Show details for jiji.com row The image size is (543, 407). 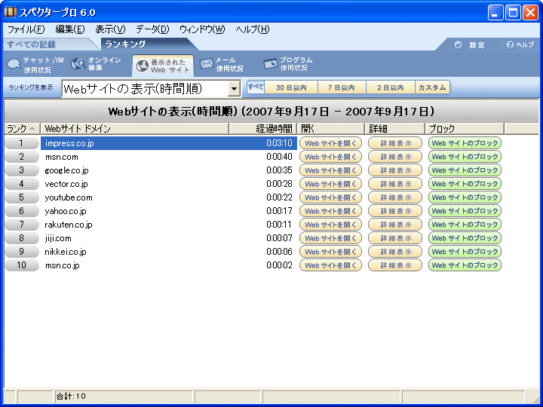point(395,238)
